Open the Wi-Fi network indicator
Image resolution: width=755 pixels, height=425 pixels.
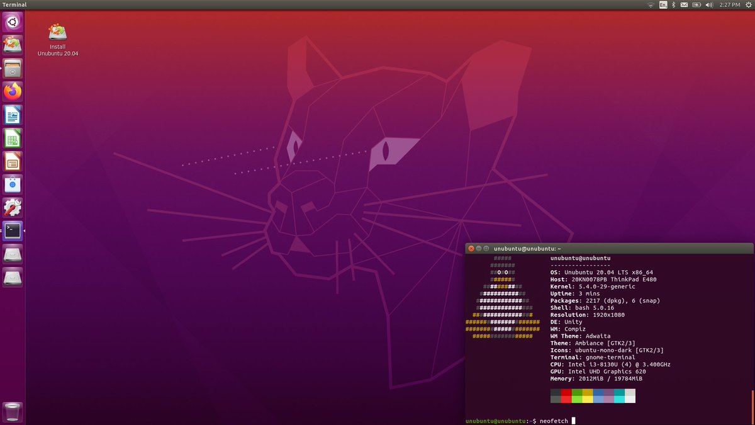pyautogui.click(x=651, y=4)
